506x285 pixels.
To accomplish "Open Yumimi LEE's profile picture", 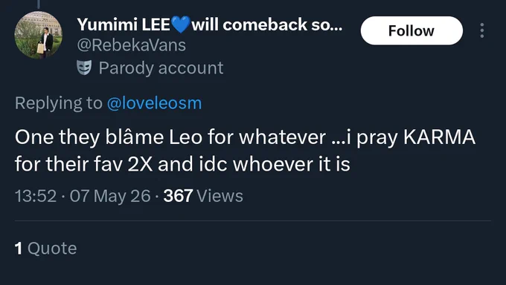I will pyautogui.click(x=39, y=35).
